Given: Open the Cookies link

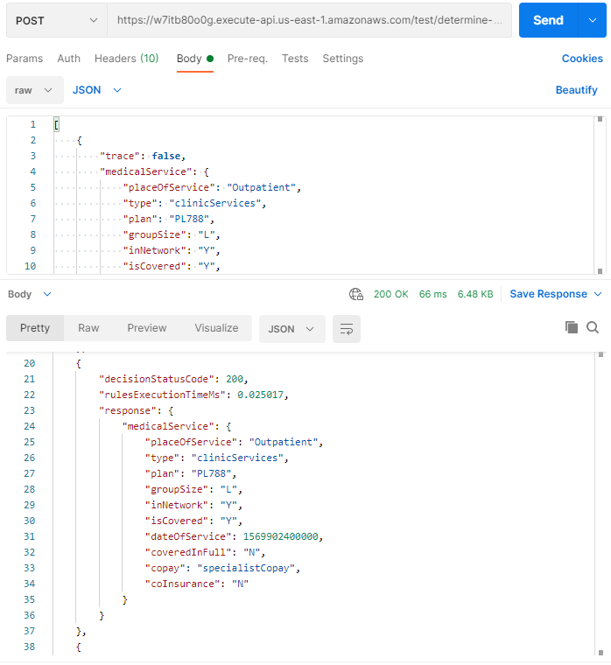Looking at the screenshot, I should [x=582, y=59].
